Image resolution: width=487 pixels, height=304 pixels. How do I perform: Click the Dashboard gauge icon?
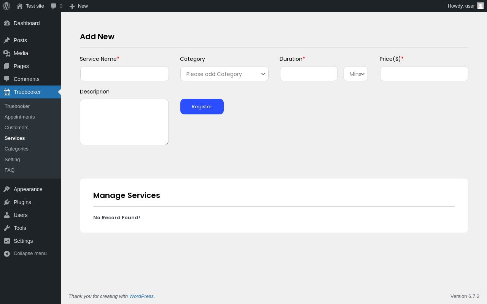point(7,23)
